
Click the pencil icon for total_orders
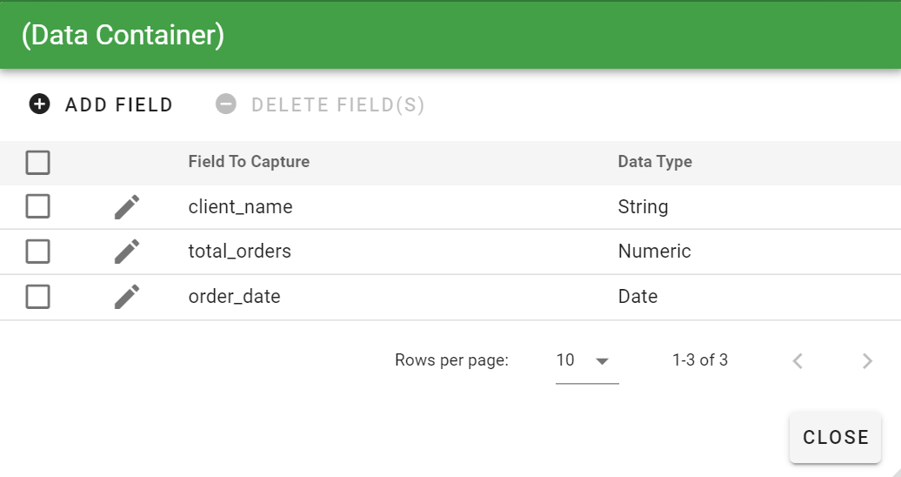[127, 252]
